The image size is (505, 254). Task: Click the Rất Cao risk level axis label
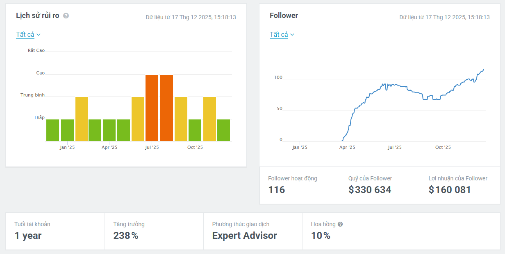36,51
